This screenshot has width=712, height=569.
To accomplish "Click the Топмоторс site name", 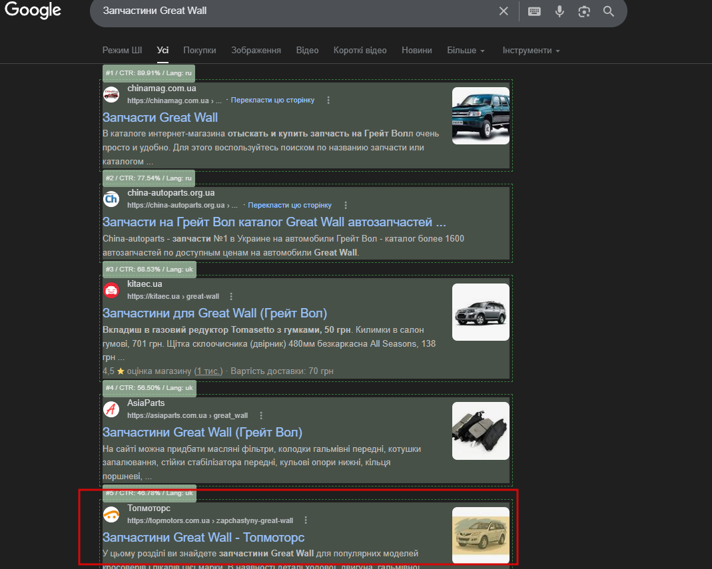I will (x=149, y=508).
